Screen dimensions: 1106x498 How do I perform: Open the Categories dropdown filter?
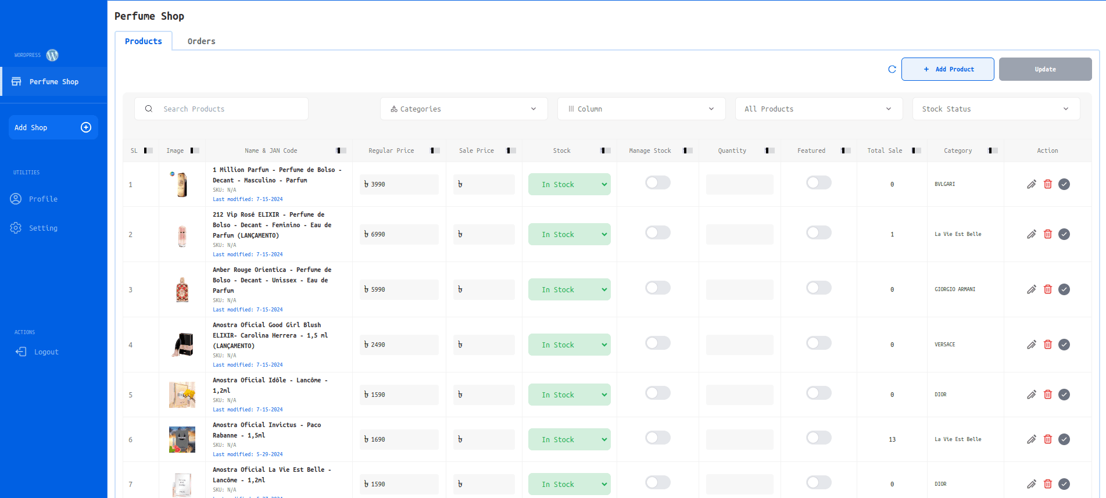[463, 109]
